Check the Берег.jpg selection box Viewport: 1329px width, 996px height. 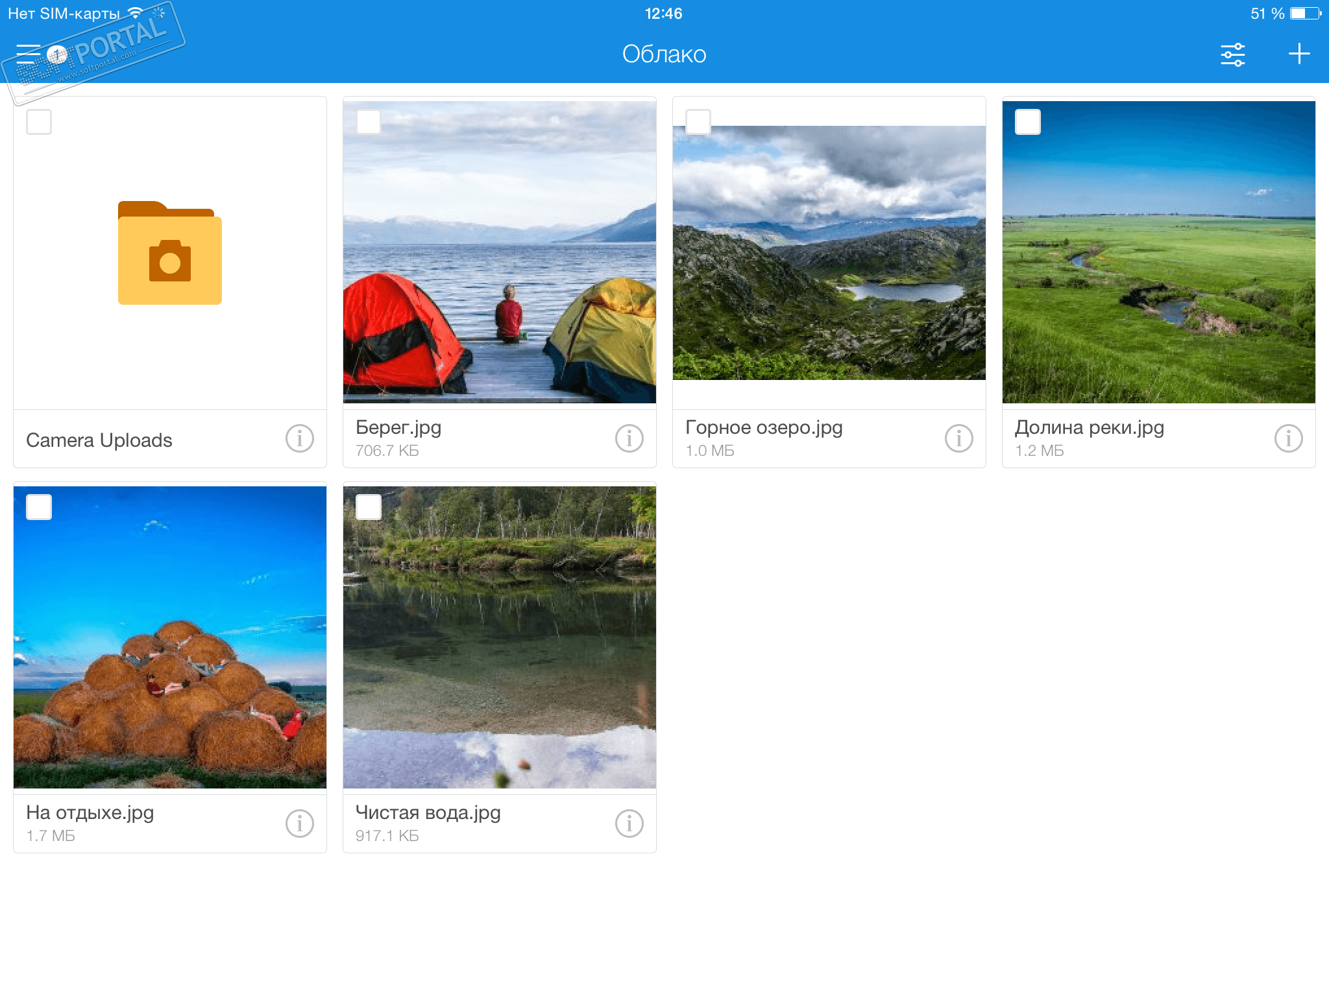[x=369, y=122]
